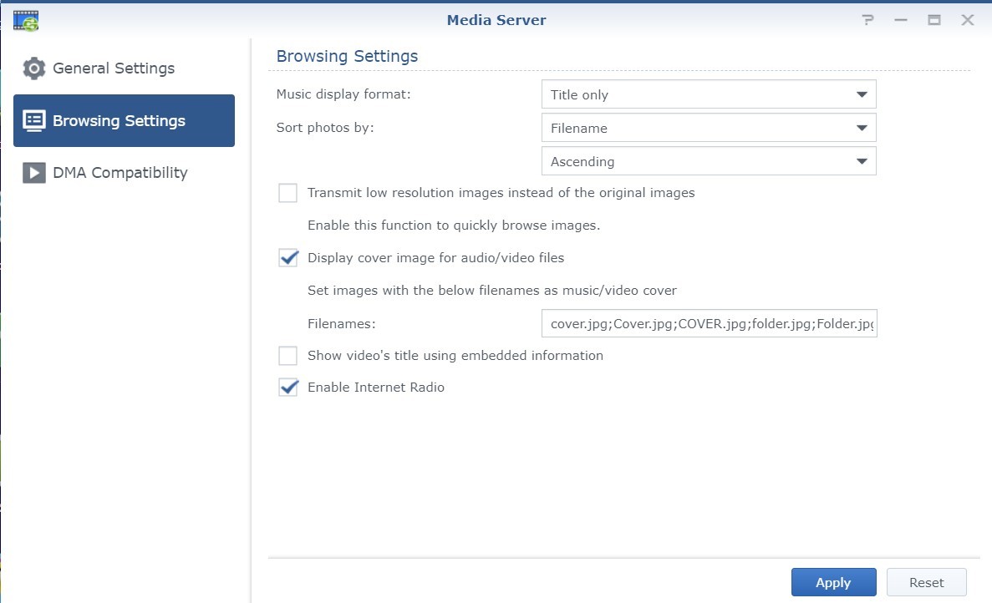Viewport: 992px width, 603px height.
Task: Select the Browsing Settings sidebar icon
Action: pyautogui.click(x=33, y=120)
